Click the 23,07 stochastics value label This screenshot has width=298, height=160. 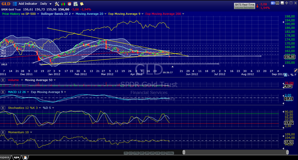point(289,123)
